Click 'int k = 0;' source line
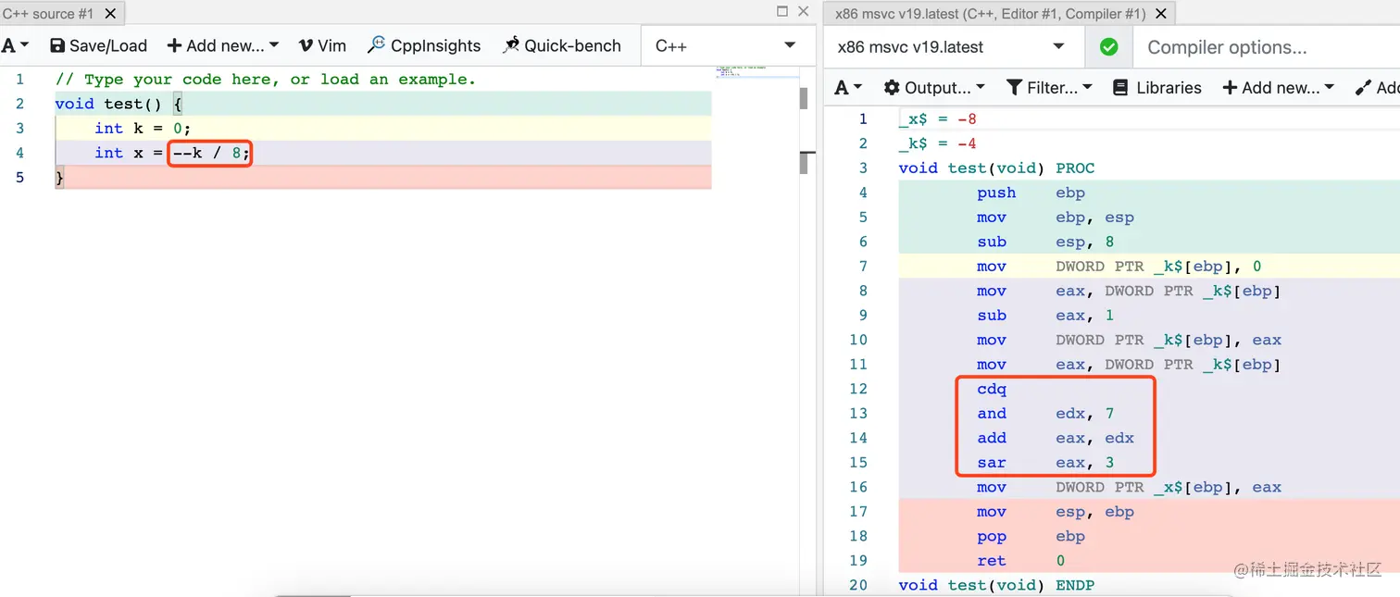1400x597 pixels. tap(143, 128)
